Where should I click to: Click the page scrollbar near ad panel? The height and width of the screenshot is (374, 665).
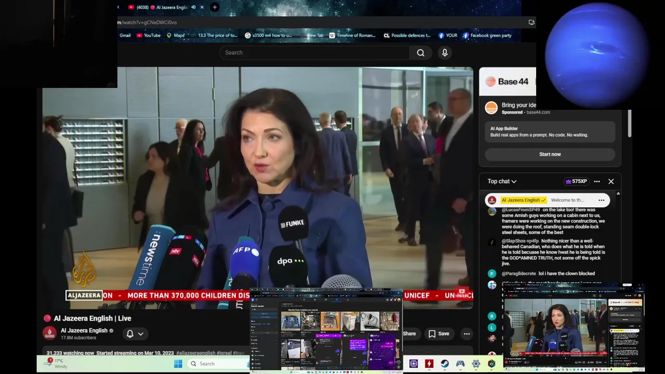(x=629, y=123)
